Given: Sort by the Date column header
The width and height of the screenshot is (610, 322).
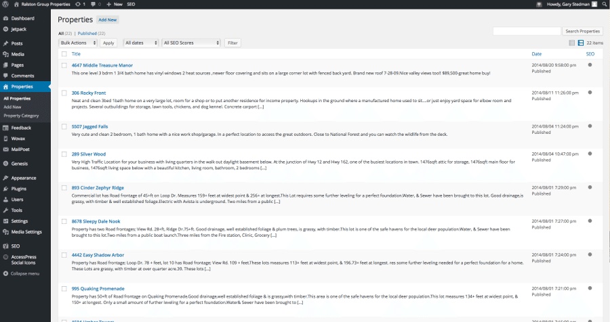Looking at the screenshot, I should pos(537,54).
